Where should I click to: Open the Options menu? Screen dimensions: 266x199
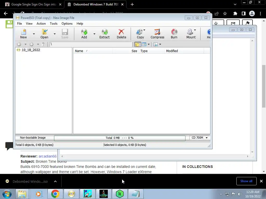[x=67, y=24]
